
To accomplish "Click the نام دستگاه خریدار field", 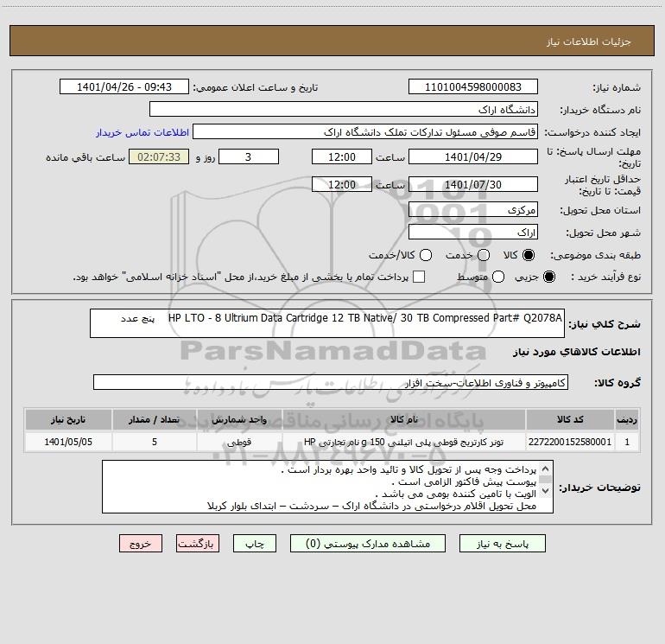I will [344, 110].
